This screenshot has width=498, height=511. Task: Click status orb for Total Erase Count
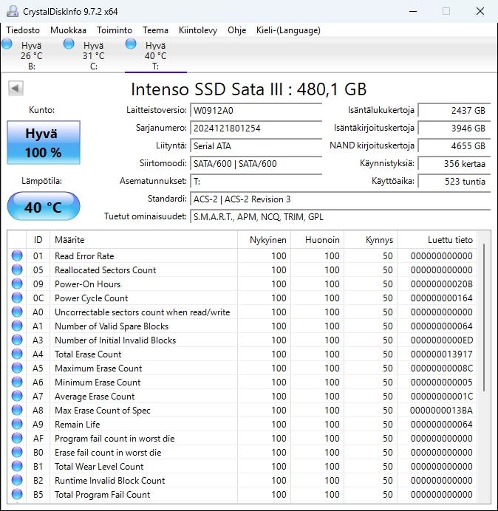[17, 354]
